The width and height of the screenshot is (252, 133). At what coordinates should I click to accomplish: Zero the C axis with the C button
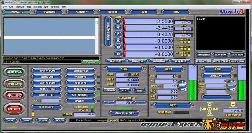point(118,54)
